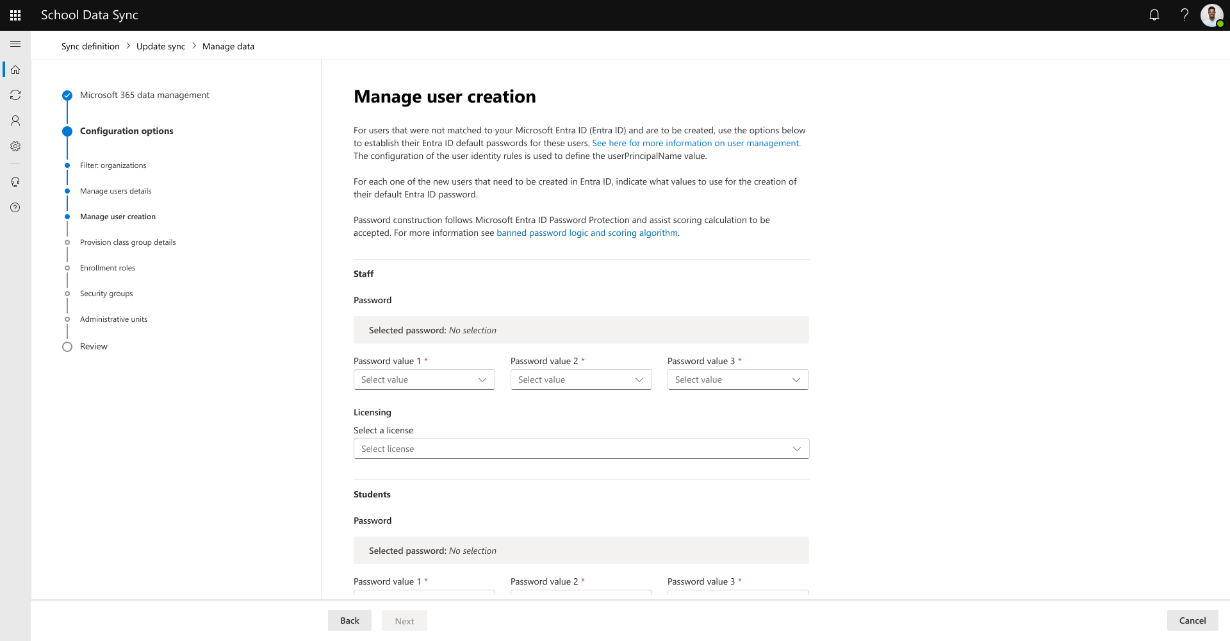The image size is (1230, 641).
Task: Jump to Enrollment roles step
Action: pos(108,268)
